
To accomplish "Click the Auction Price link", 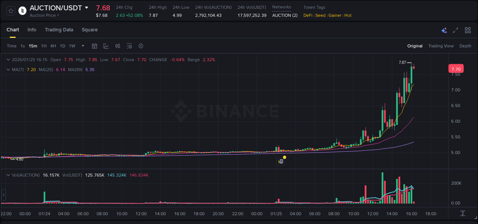I will click(x=43, y=16).
